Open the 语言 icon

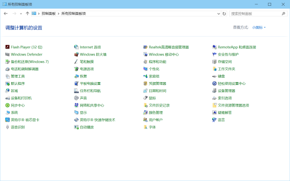214,120
